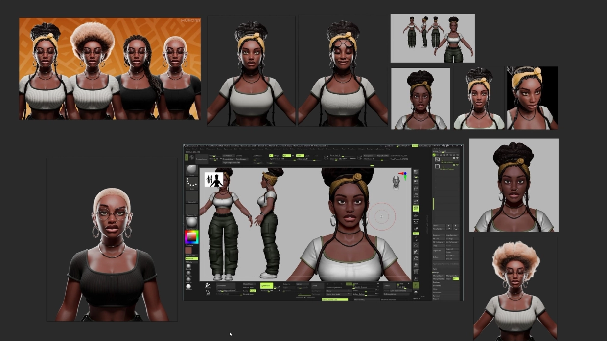This screenshot has height=341, width=607.
Task: Click the Extract button
Action: point(390,285)
